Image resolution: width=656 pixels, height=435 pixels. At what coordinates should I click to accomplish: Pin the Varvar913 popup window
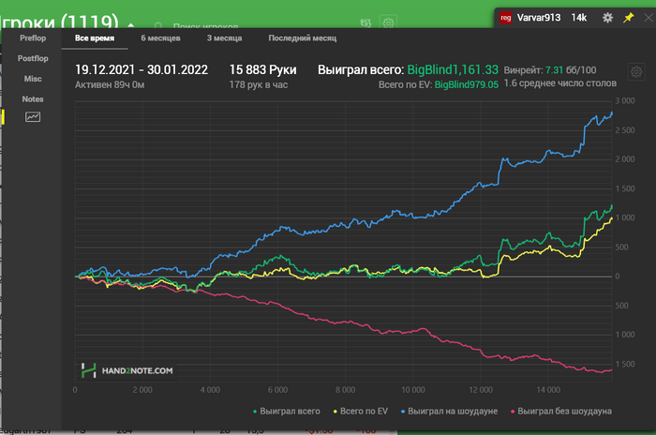(x=629, y=18)
